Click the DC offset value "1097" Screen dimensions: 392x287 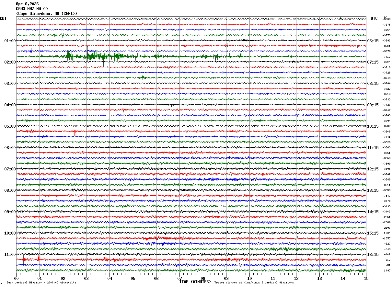387,270
